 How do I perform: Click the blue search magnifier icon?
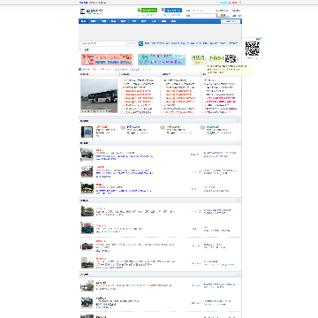(140, 43)
